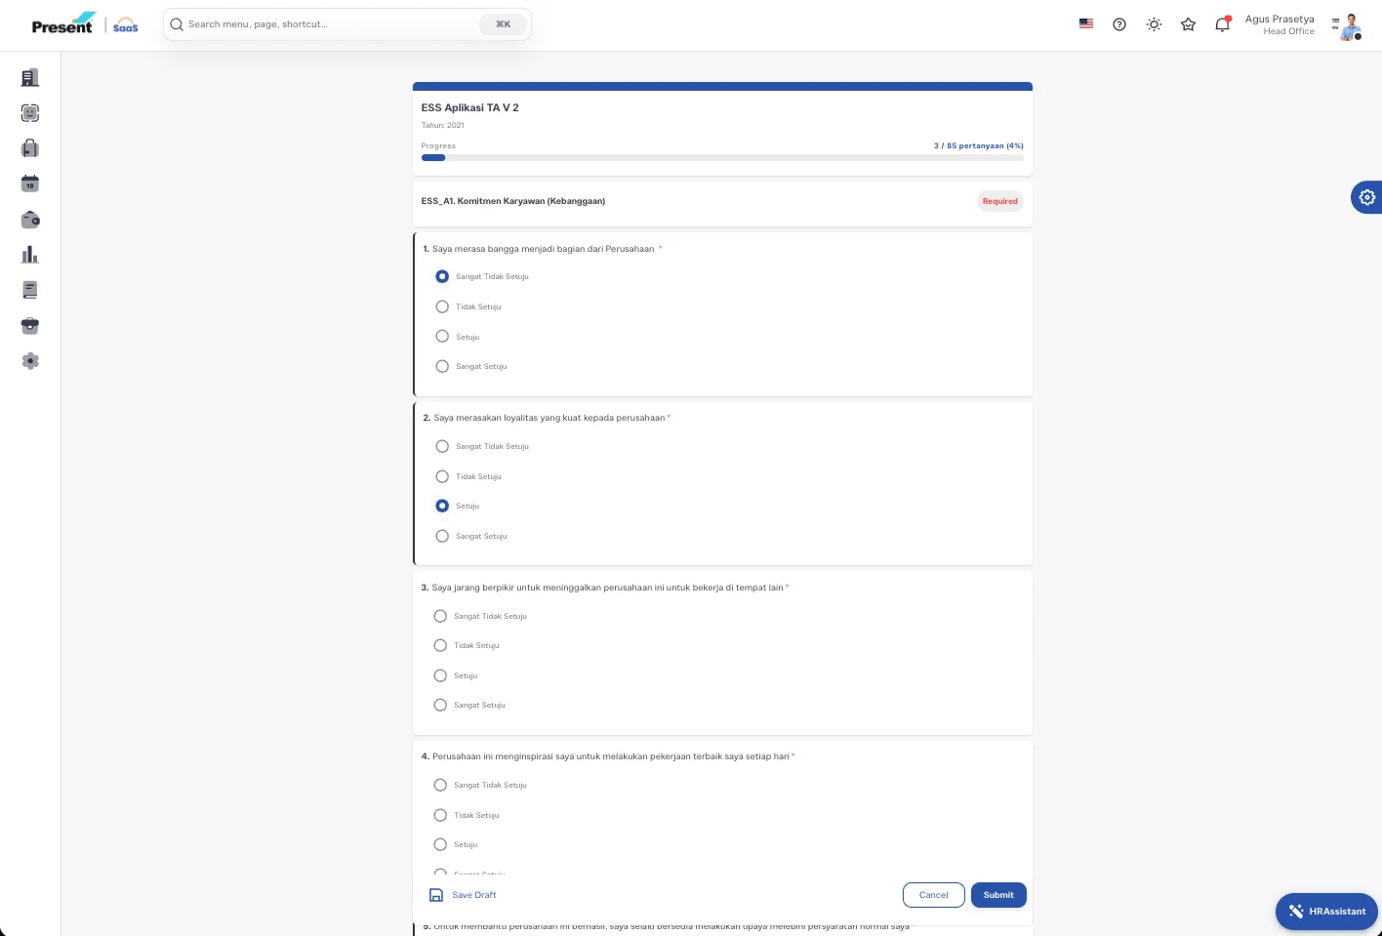Open the face recognition sidebar icon
1382x936 pixels.
[x=30, y=113]
